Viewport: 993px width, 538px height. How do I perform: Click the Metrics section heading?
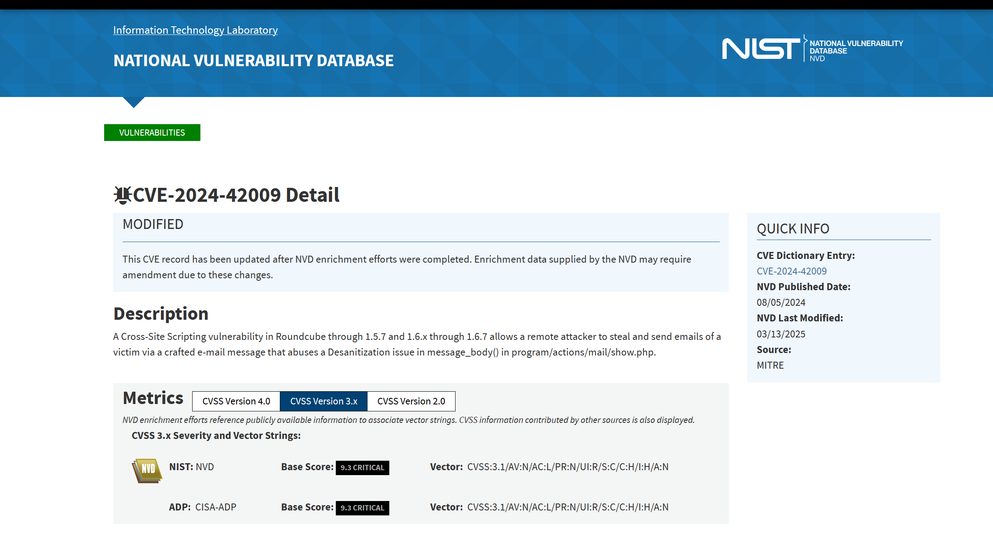(x=153, y=398)
